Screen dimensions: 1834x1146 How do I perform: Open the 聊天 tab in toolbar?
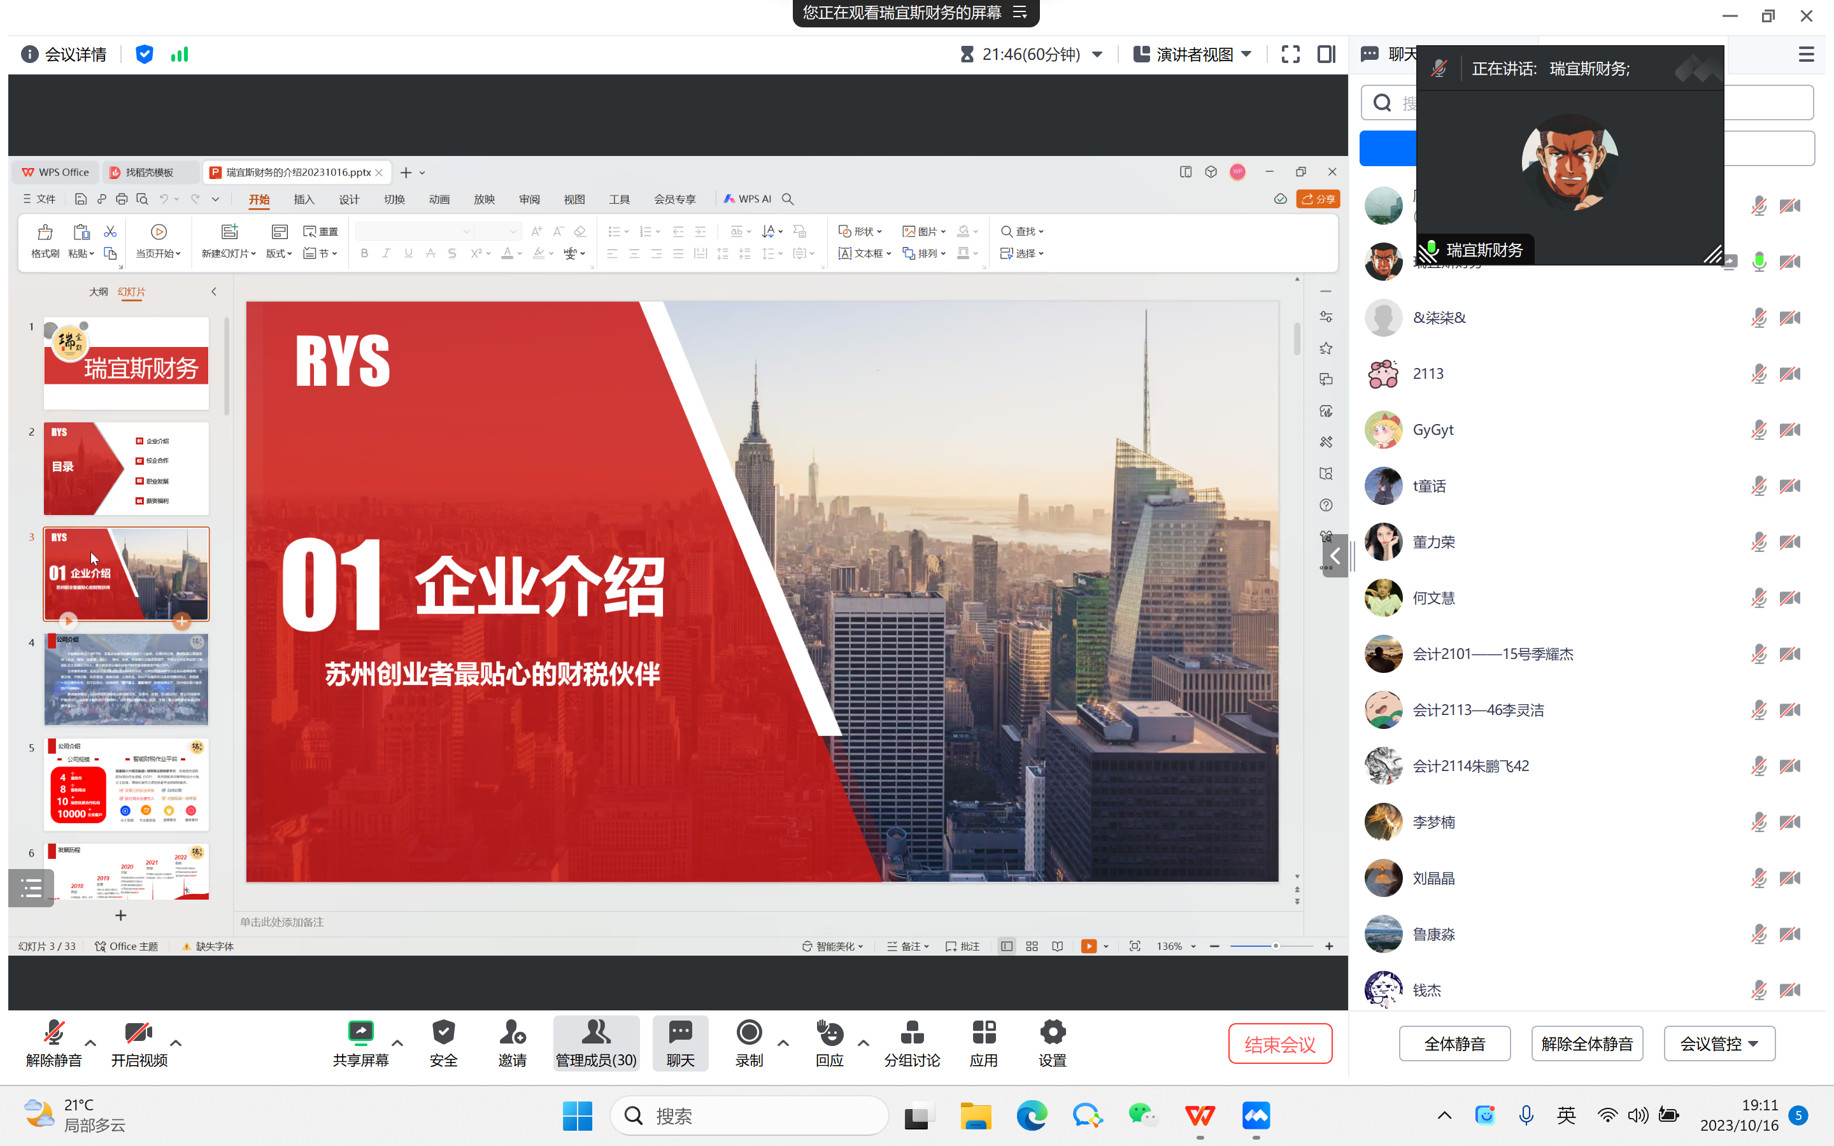click(680, 1043)
